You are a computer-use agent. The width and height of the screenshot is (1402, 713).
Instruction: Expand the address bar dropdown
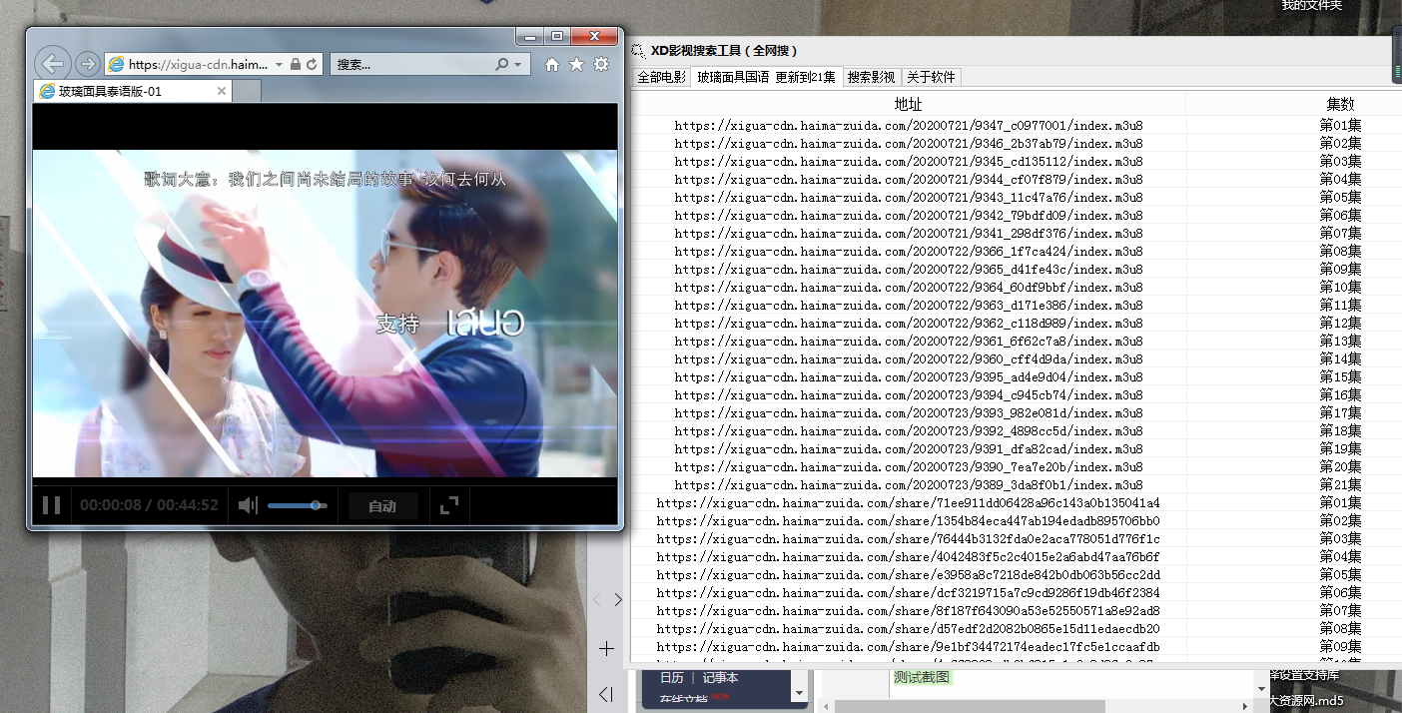[x=280, y=64]
